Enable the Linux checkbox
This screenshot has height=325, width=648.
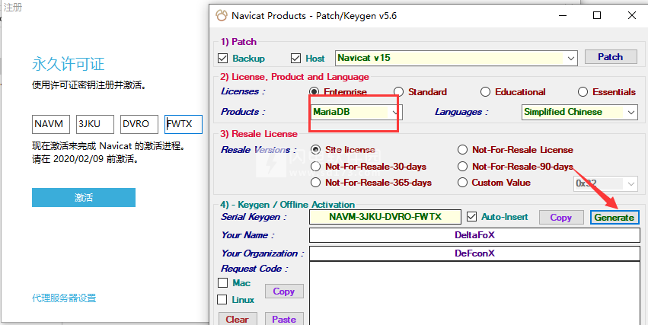223,299
